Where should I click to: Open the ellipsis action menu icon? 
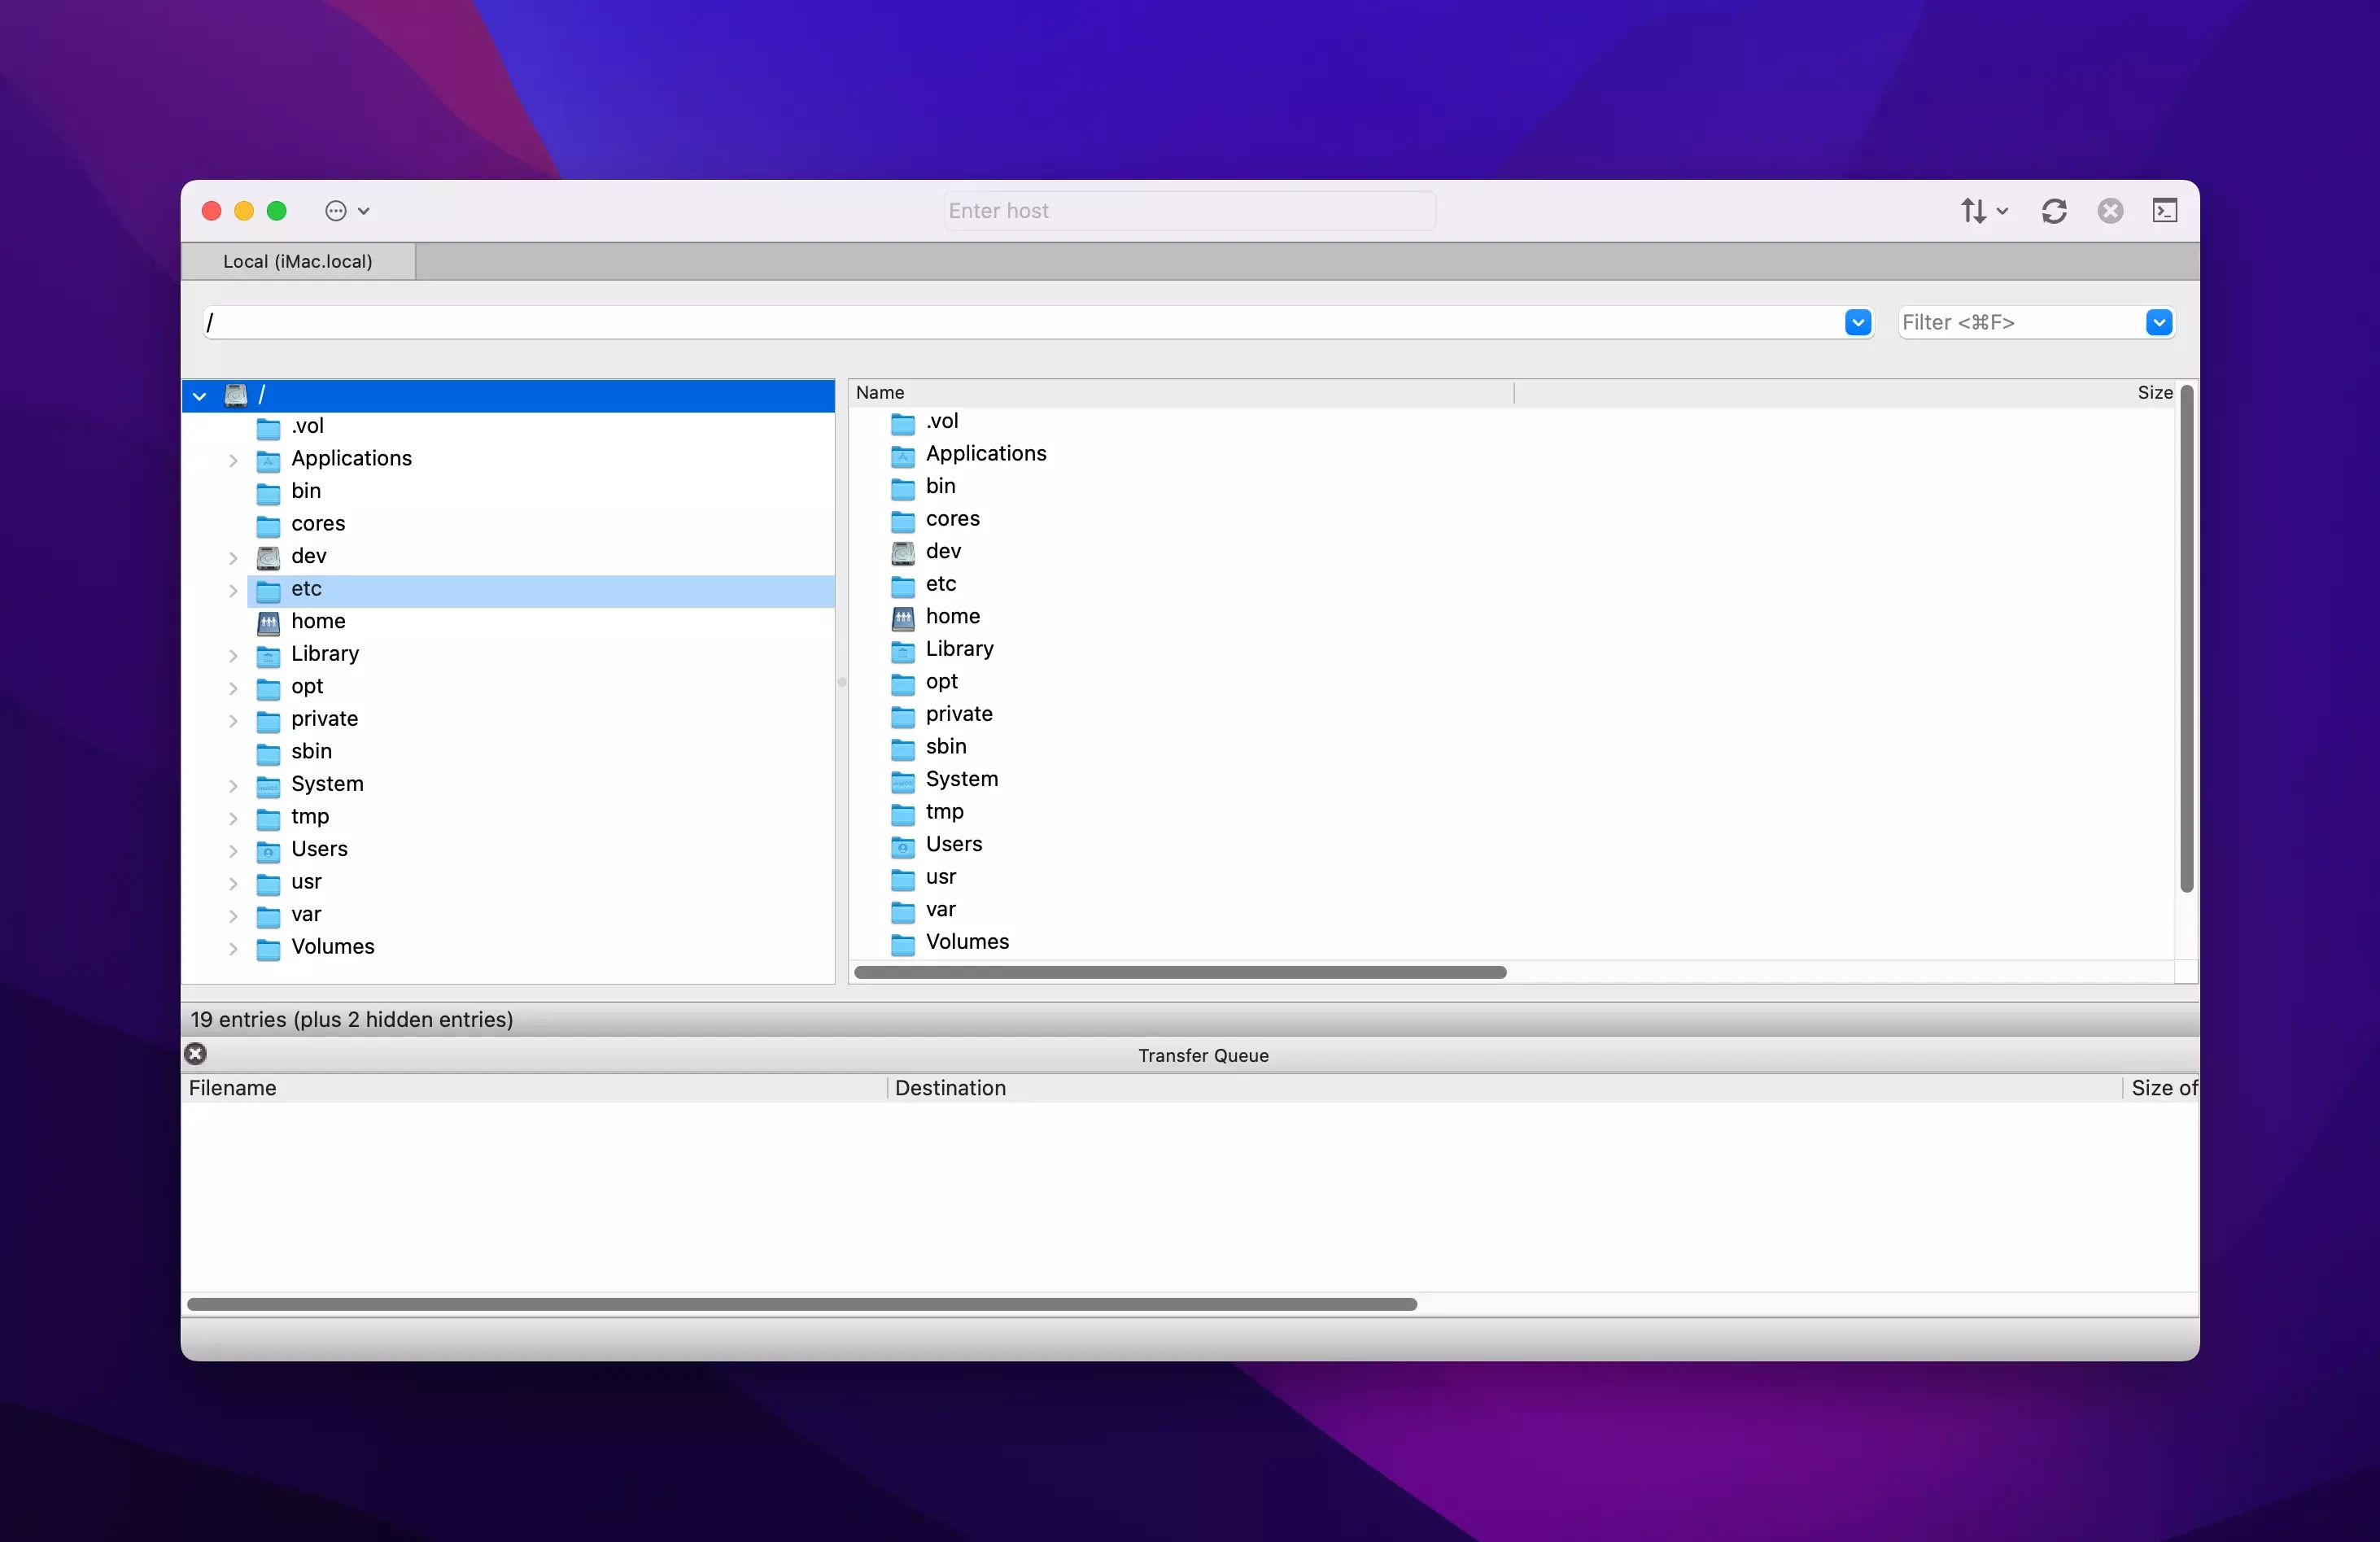click(x=336, y=211)
